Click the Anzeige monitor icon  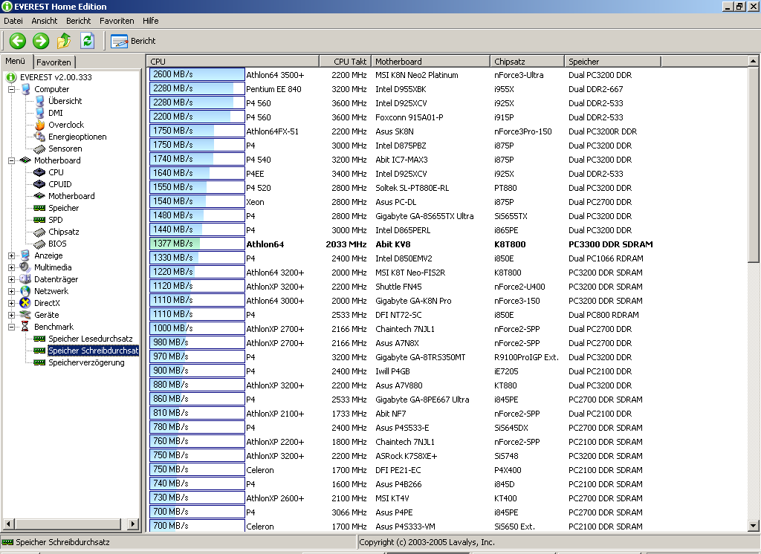click(25, 255)
